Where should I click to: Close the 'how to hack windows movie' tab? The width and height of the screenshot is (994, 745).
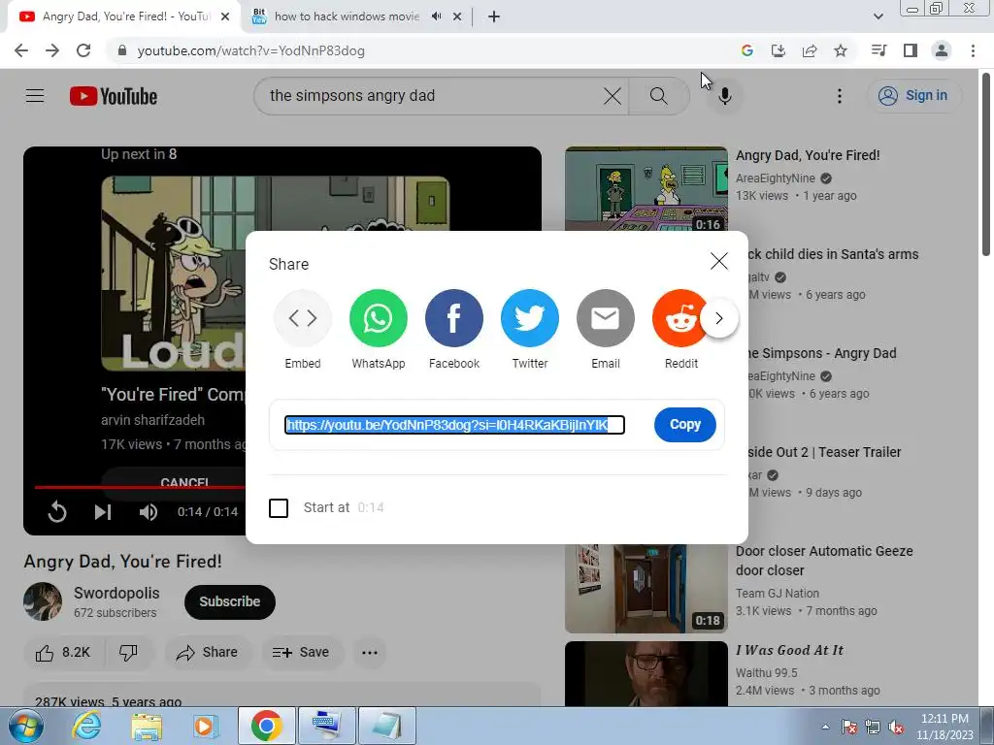(457, 16)
